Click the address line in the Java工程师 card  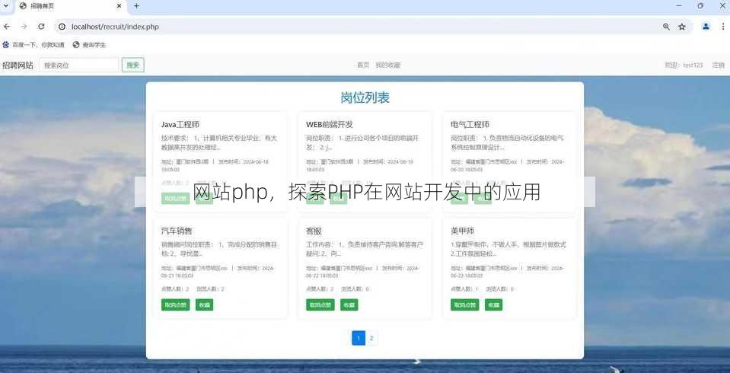[x=215, y=166]
